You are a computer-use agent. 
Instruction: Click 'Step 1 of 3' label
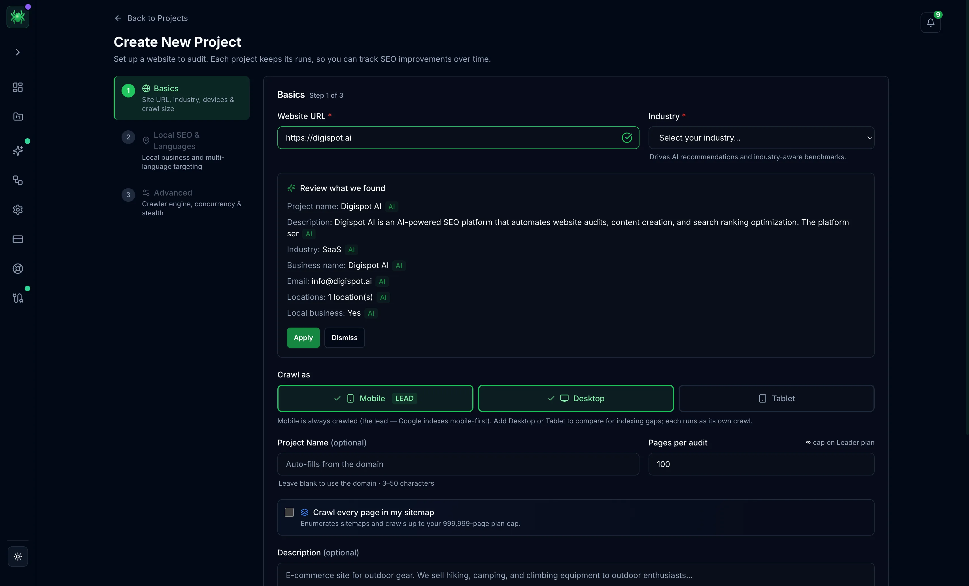pyautogui.click(x=326, y=95)
